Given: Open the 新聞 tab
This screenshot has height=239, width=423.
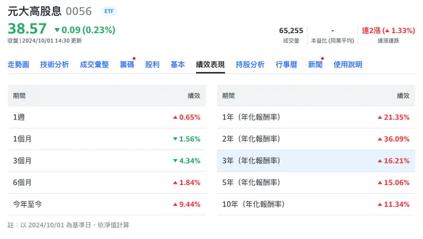Looking at the screenshot, I should (315, 65).
